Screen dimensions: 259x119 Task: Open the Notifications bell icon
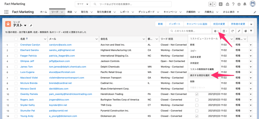coord(245,4)
